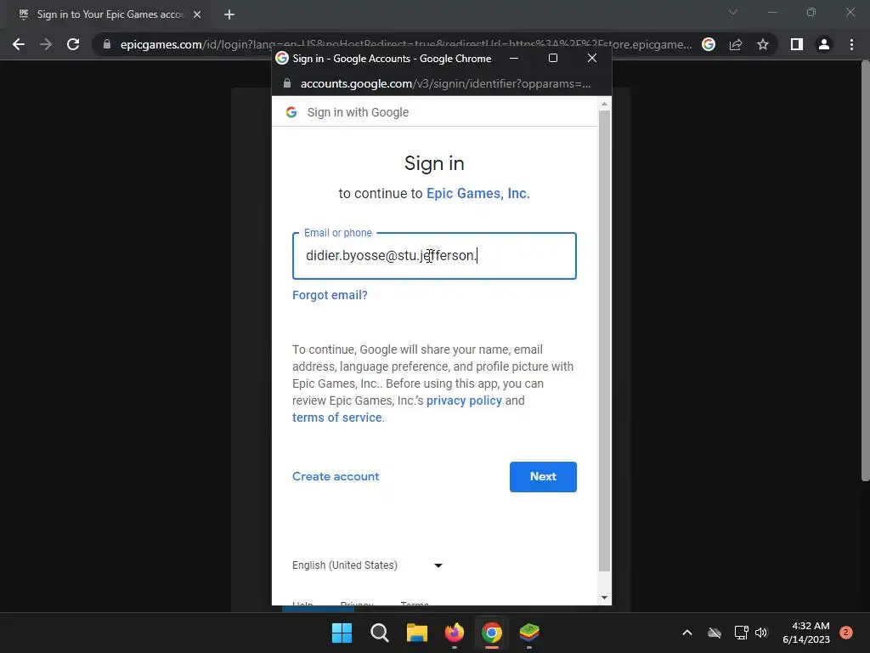This screenshot has width=870, height=653.
Task: Open the Epic Games, Inc. link
Action: click(477, 193)
